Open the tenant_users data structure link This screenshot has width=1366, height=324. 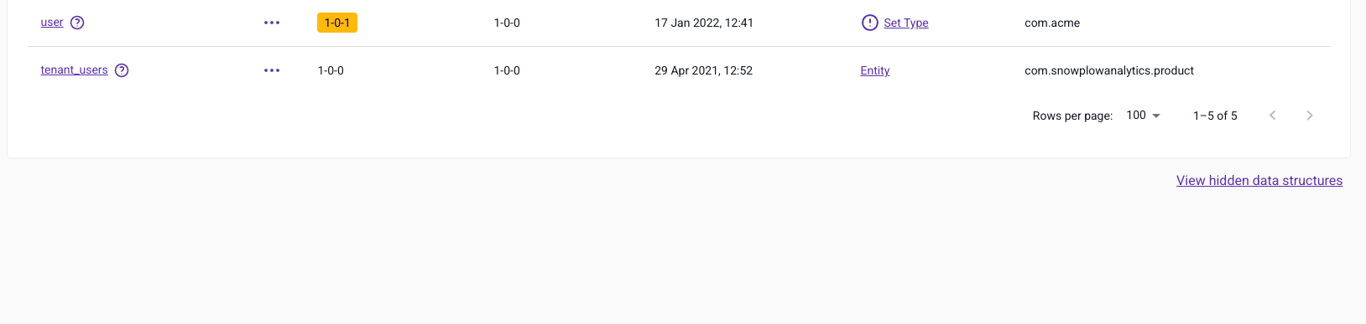coord(74,70)
